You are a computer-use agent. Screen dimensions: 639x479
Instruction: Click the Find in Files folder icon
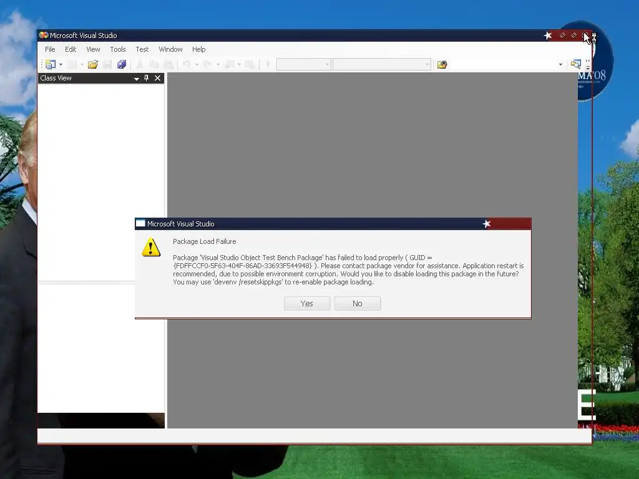[442, 64]
